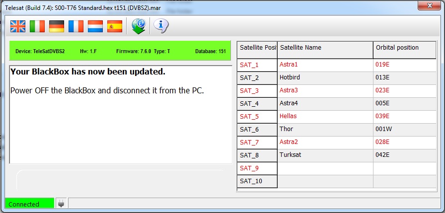Select the SAT_2 row header
Image resolution: width=445 pixels, height=213 pixels.
[x=257, y=78]
